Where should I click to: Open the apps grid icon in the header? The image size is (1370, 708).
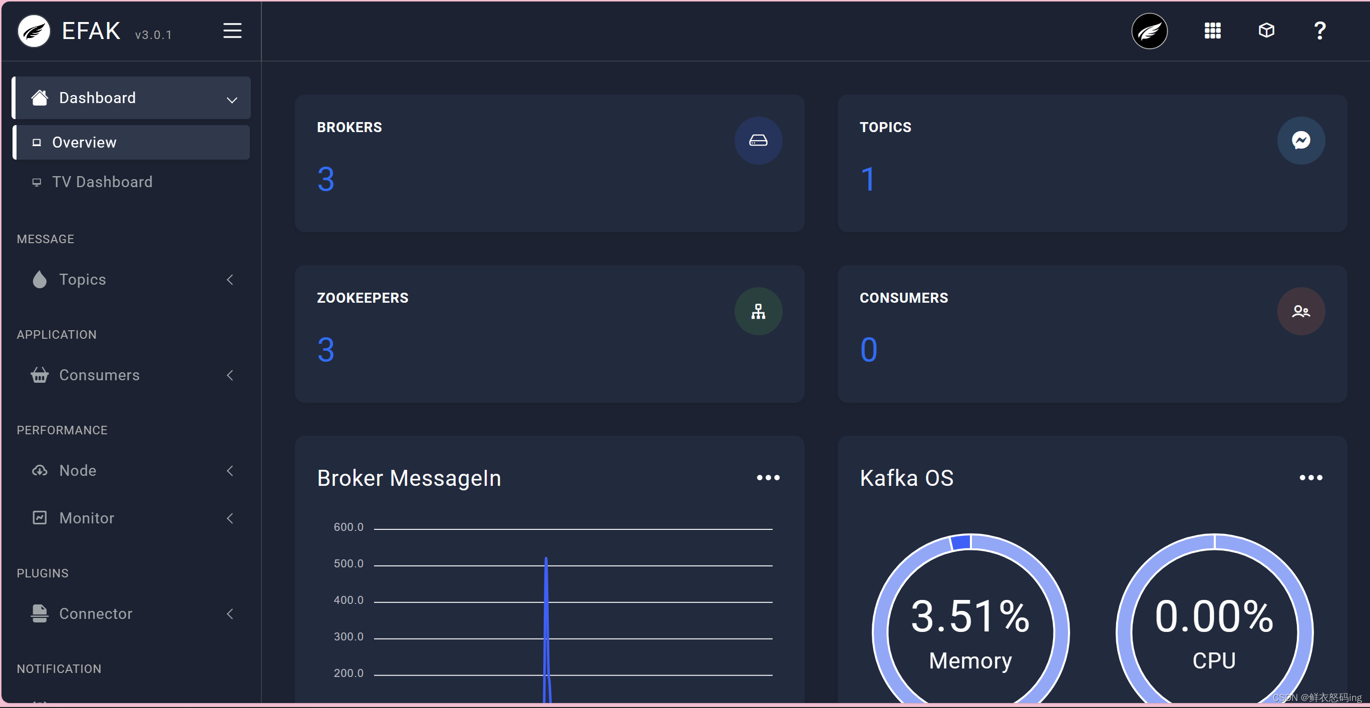tap(1212, 31)
